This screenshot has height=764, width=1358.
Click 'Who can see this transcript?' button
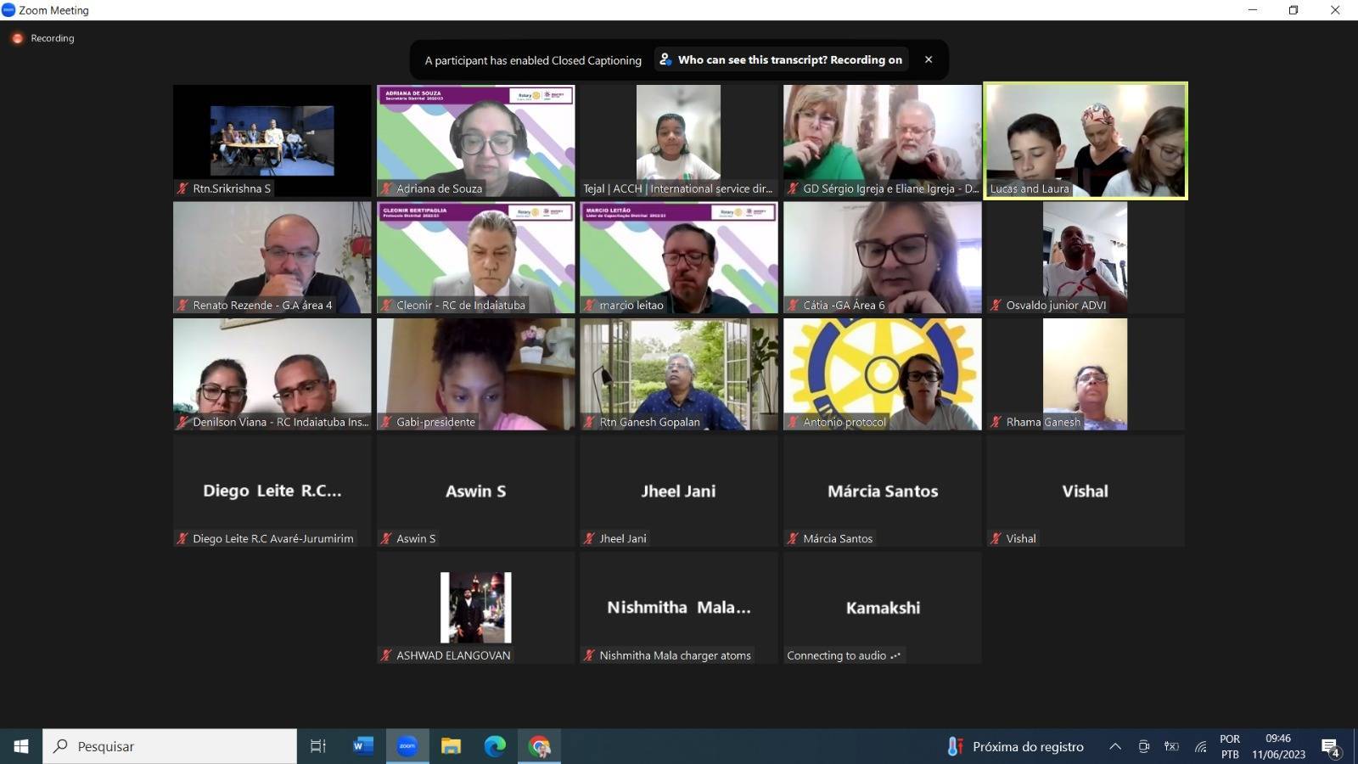(781, 59)
